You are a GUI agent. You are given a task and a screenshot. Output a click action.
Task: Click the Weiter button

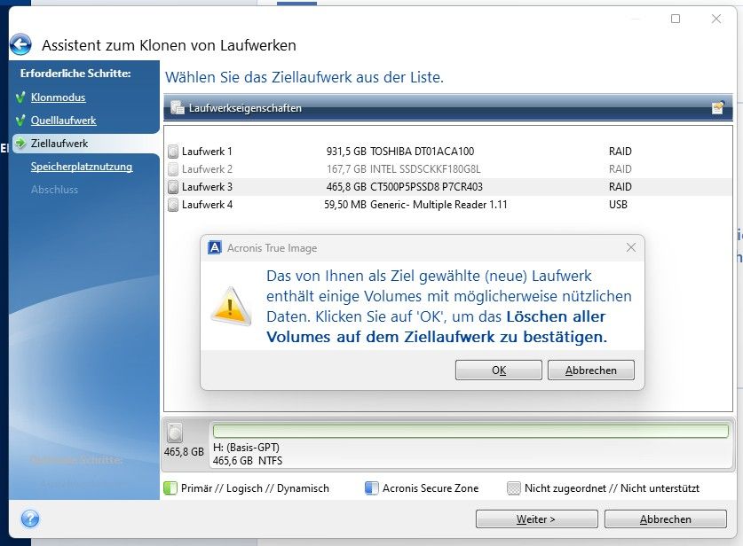tap(536, 519)
